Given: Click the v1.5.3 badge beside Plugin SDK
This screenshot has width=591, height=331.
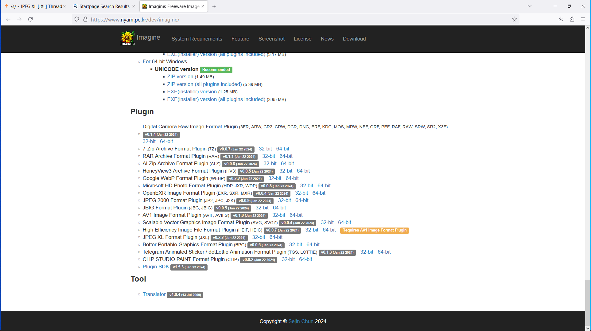Looking at the screenshot, I should [189, 267].
